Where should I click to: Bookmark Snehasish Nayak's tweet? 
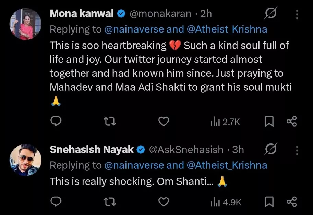click(270, 203)
